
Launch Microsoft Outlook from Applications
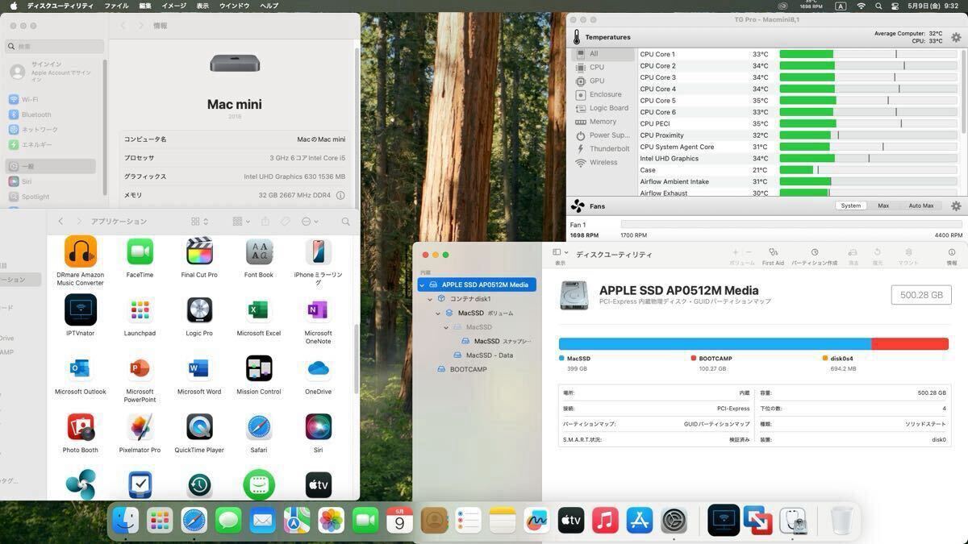point(80,368)
